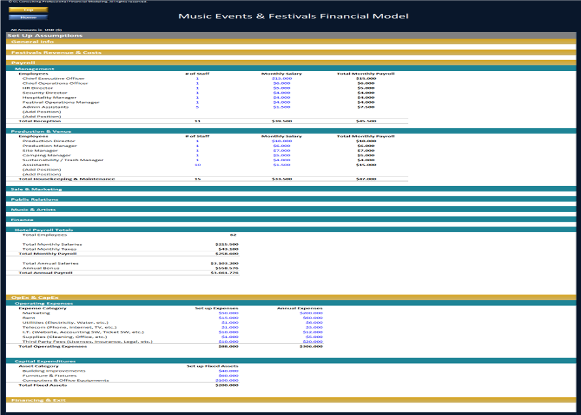Select Total Operating Expenses set up $88.000
The width and height of the screenshot is (581, 415).
point(228,346)
